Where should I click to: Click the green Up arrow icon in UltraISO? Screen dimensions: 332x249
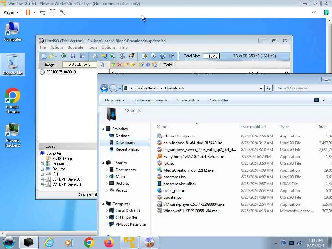point(113,65)
